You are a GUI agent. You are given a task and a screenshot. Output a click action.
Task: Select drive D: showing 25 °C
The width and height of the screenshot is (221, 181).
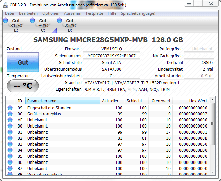pyautogui.click(x=70, y=25)
